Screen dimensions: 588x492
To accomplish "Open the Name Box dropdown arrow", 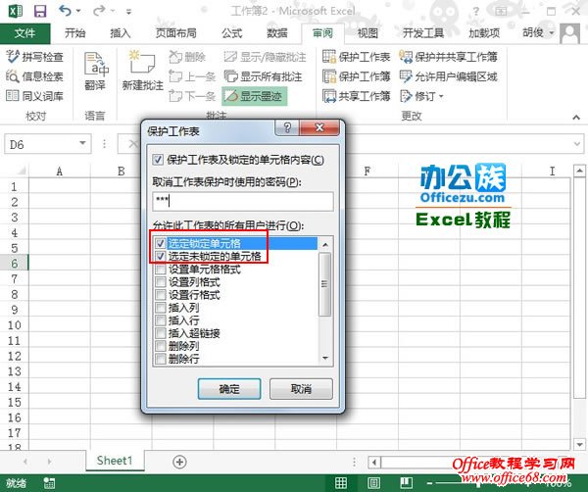I will click(x=82, y=144).
